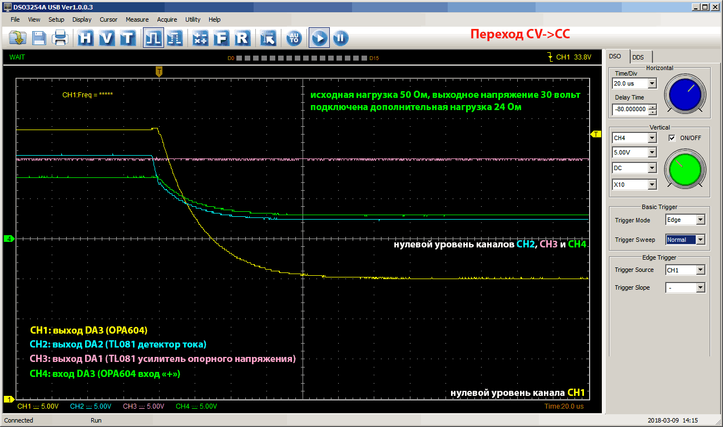
Task: Open the Trigger Sweep dropdown
Action: pyautogui.click(x=700, y=240)
